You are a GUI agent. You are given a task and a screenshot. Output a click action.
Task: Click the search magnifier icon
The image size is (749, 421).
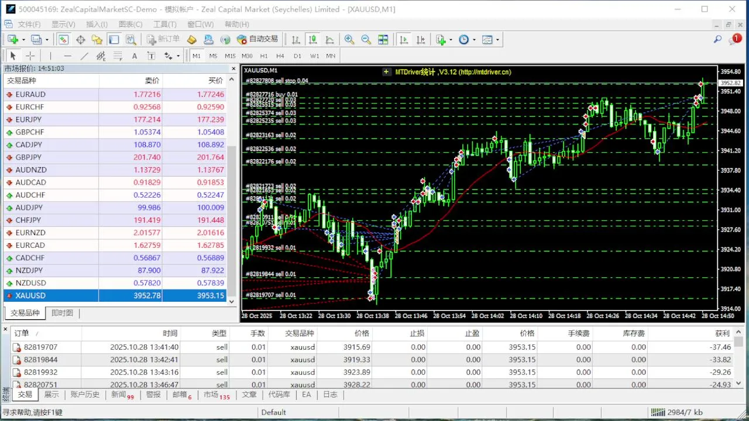[717, 40]
